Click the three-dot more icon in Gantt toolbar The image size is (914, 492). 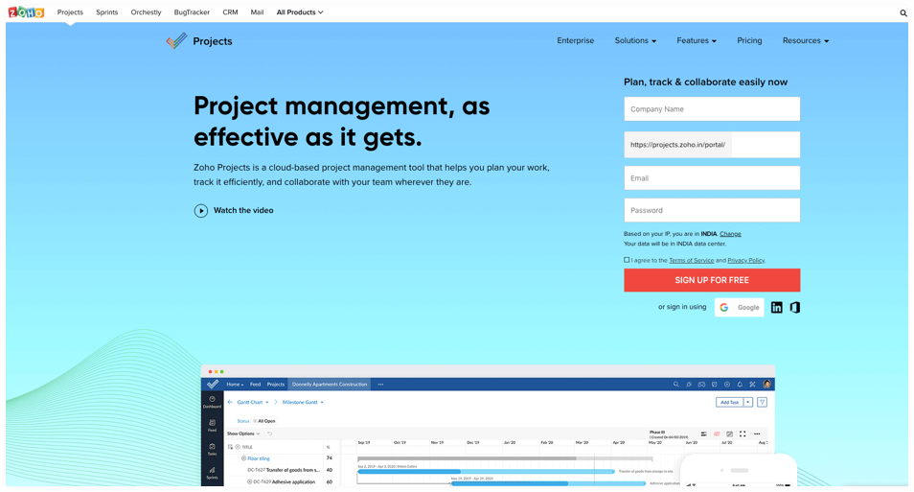pyautogui.click(x=757, y=433)
